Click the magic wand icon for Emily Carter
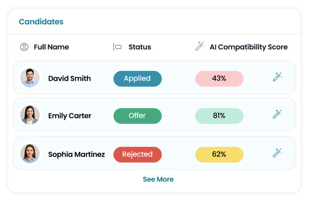The height and width of the screenshot is (203, 310). pos(277,114)
